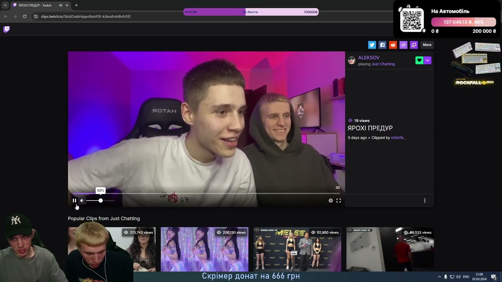The width and height of the screenshot is (502, 282).
Task: Open the ALEKSOV channel link
Action: [x=369, y=58]
